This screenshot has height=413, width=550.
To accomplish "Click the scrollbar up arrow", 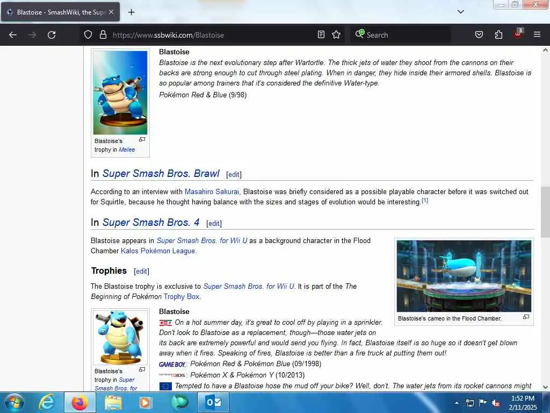I will tap(545, 50).
